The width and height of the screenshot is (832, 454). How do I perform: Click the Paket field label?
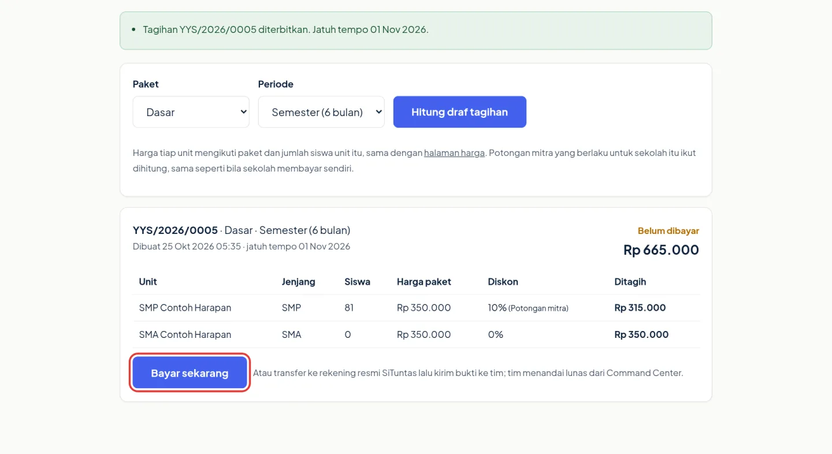point(146,84)
